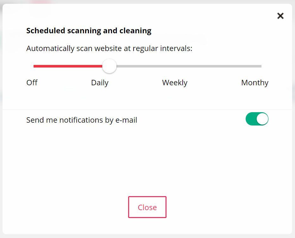295x238 pixels.
Task: Click the white knob inside the green toggle
Action: pos(262,119)
